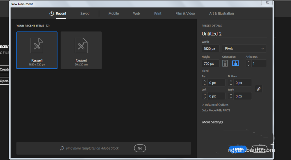Click the Left bleed field
291x160 pixels.
[216, 96]
